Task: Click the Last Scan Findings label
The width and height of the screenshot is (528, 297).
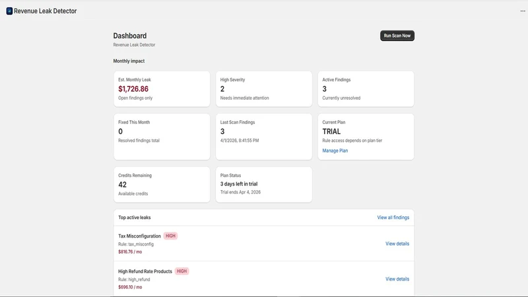Action: 238,122
